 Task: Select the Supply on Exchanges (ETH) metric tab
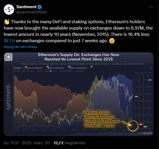(x=57, y=68)
